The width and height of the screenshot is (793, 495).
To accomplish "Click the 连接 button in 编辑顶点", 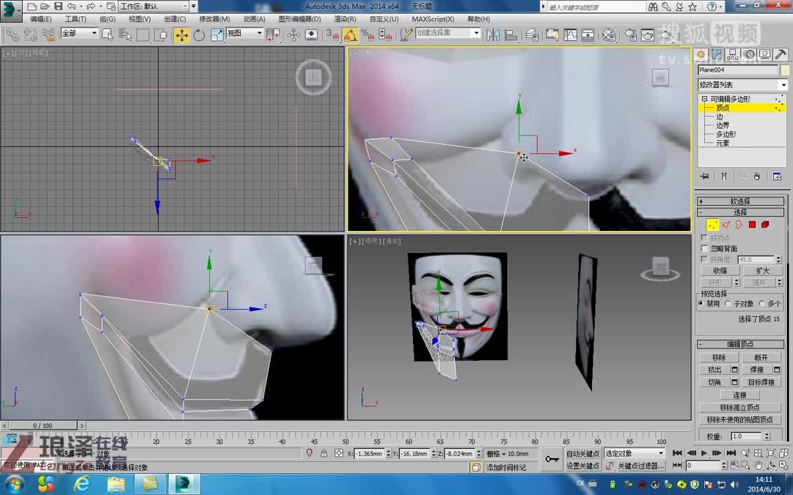I will point(740,395).
